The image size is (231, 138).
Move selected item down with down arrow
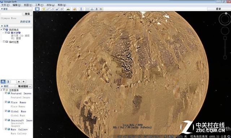tap(23, 81)
